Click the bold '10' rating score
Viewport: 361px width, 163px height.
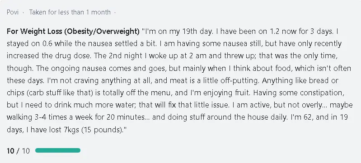[x=10, y=151]
